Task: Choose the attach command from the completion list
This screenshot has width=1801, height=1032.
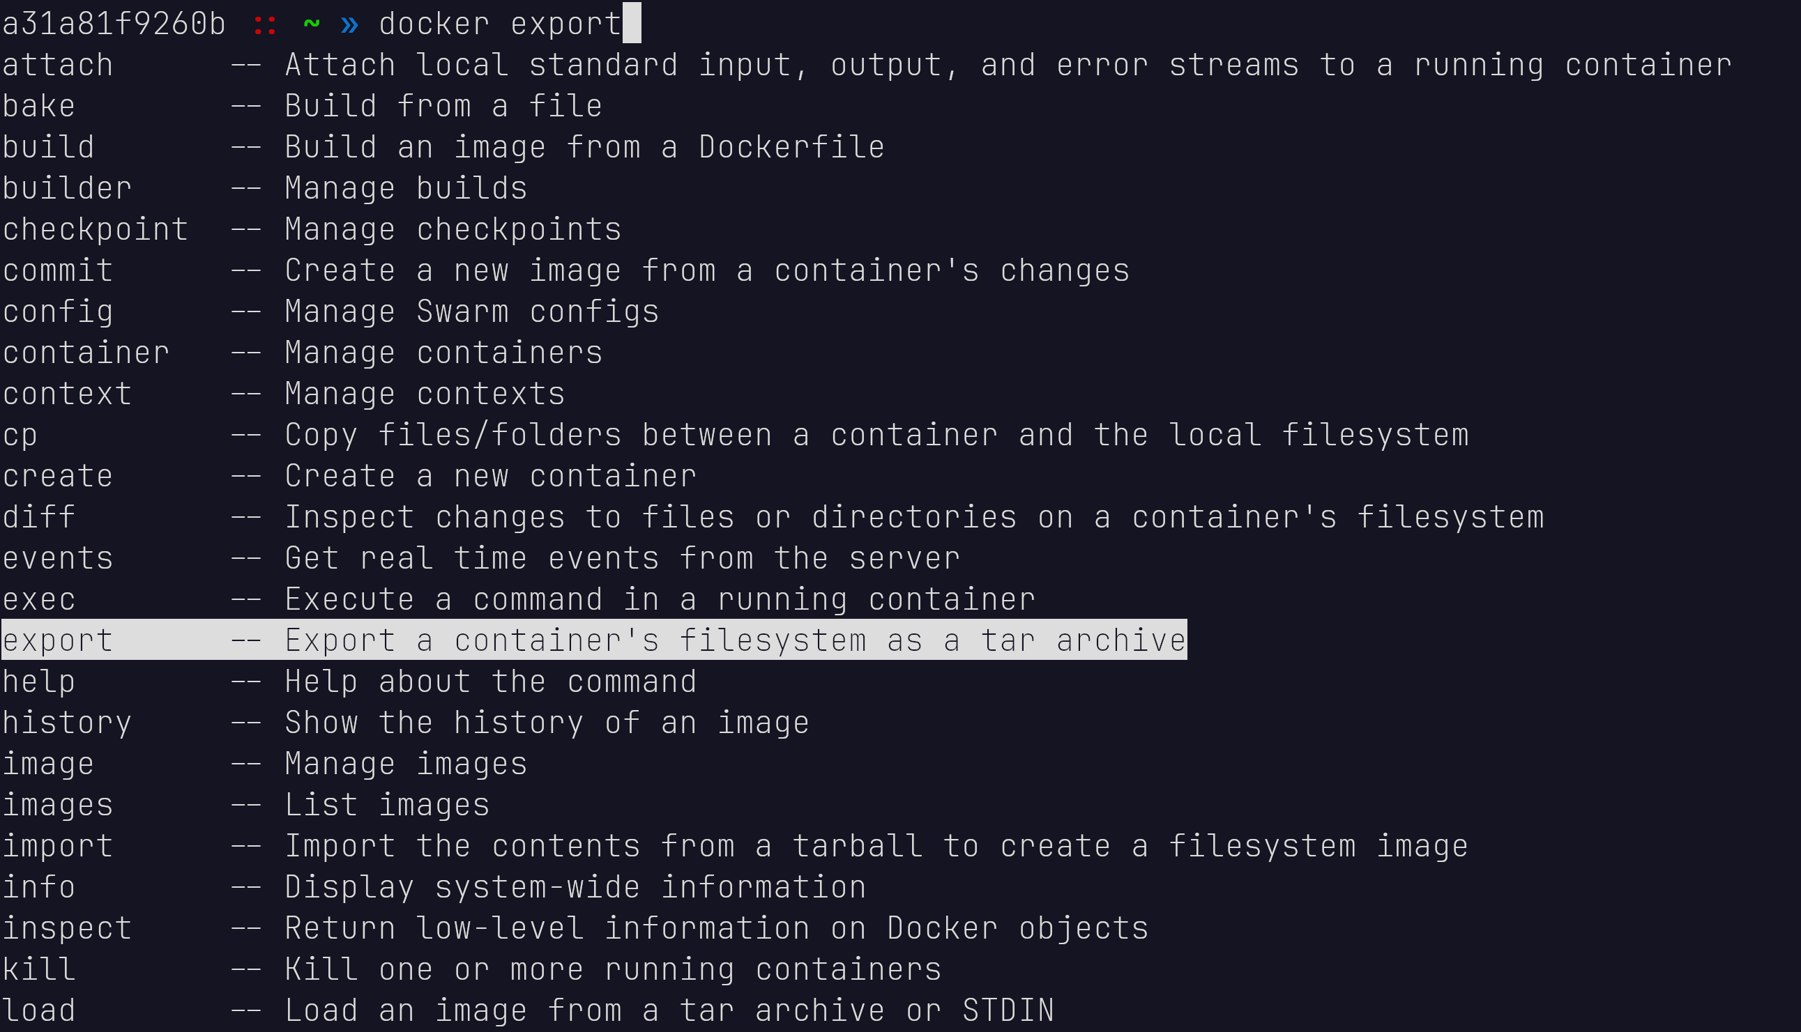Action: (58, 66)
